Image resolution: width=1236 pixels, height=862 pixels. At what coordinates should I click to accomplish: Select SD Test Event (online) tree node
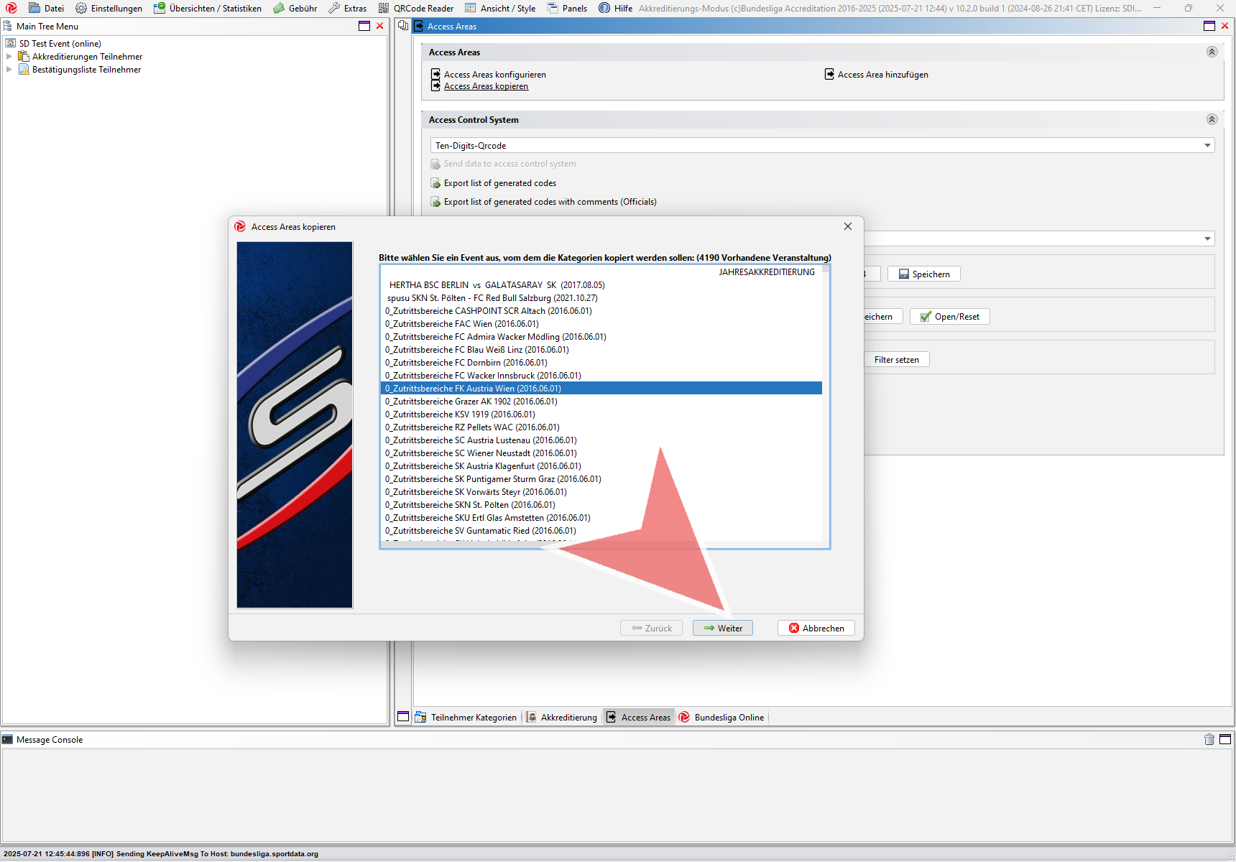pos(60,44)
